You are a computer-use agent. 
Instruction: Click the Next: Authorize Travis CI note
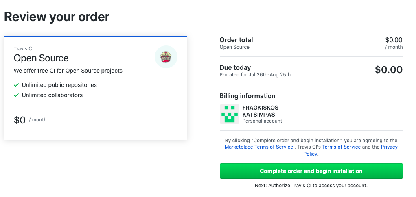tap(311, 186)
